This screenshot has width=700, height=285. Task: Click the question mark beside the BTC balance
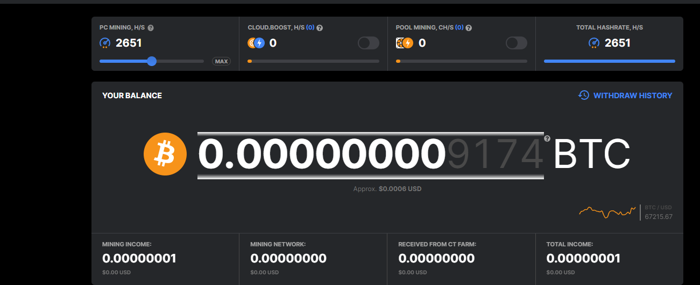pos(547,138)
